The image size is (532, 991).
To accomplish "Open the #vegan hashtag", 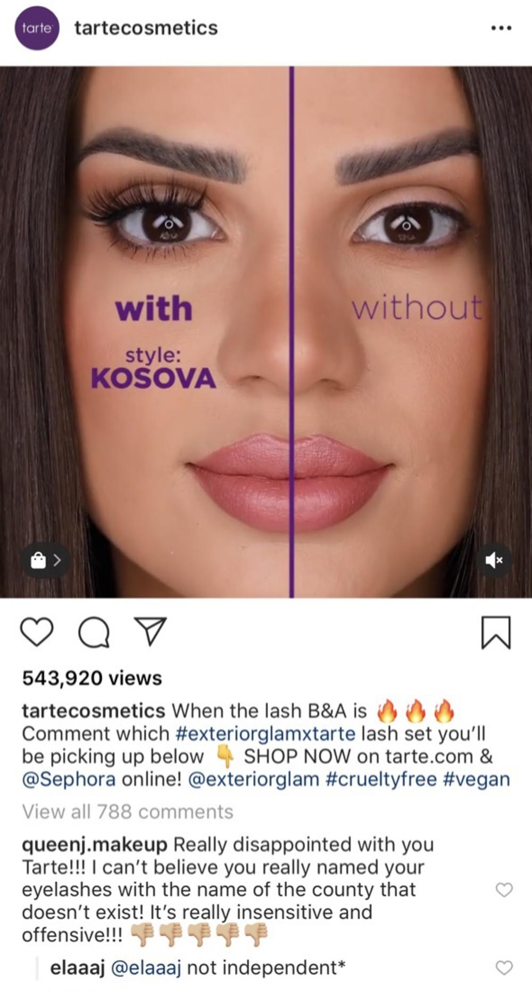I will tap(476, 779).
